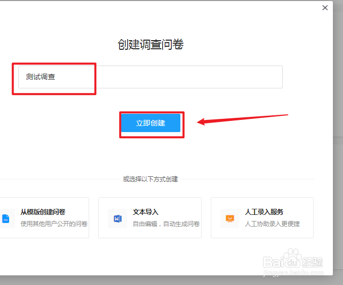Click 自由编辑，自动生成问卷 description

[166, 224]
